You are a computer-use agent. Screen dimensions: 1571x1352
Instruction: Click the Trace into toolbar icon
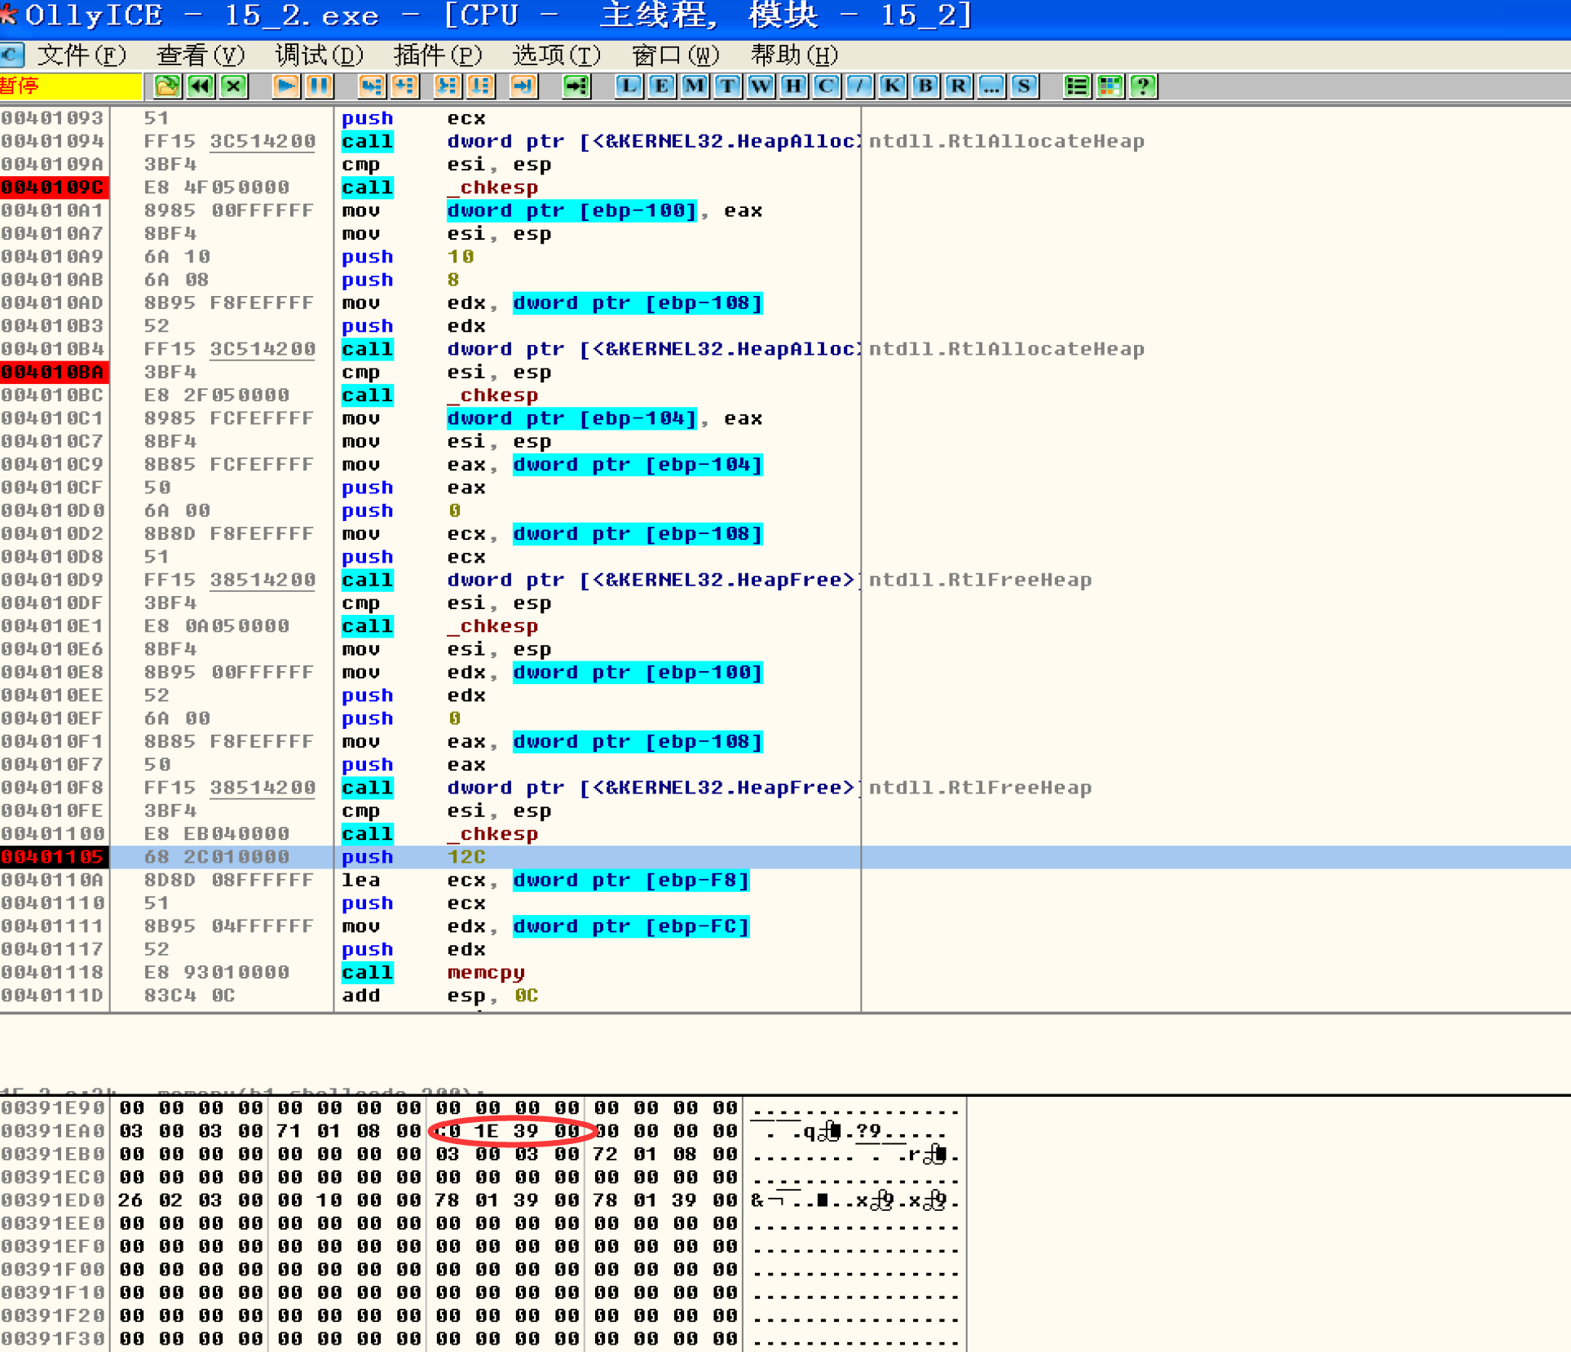coord(447,86)
